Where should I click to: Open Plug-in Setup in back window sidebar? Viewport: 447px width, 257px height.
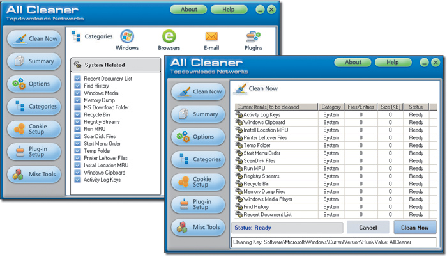pos(34,152)
